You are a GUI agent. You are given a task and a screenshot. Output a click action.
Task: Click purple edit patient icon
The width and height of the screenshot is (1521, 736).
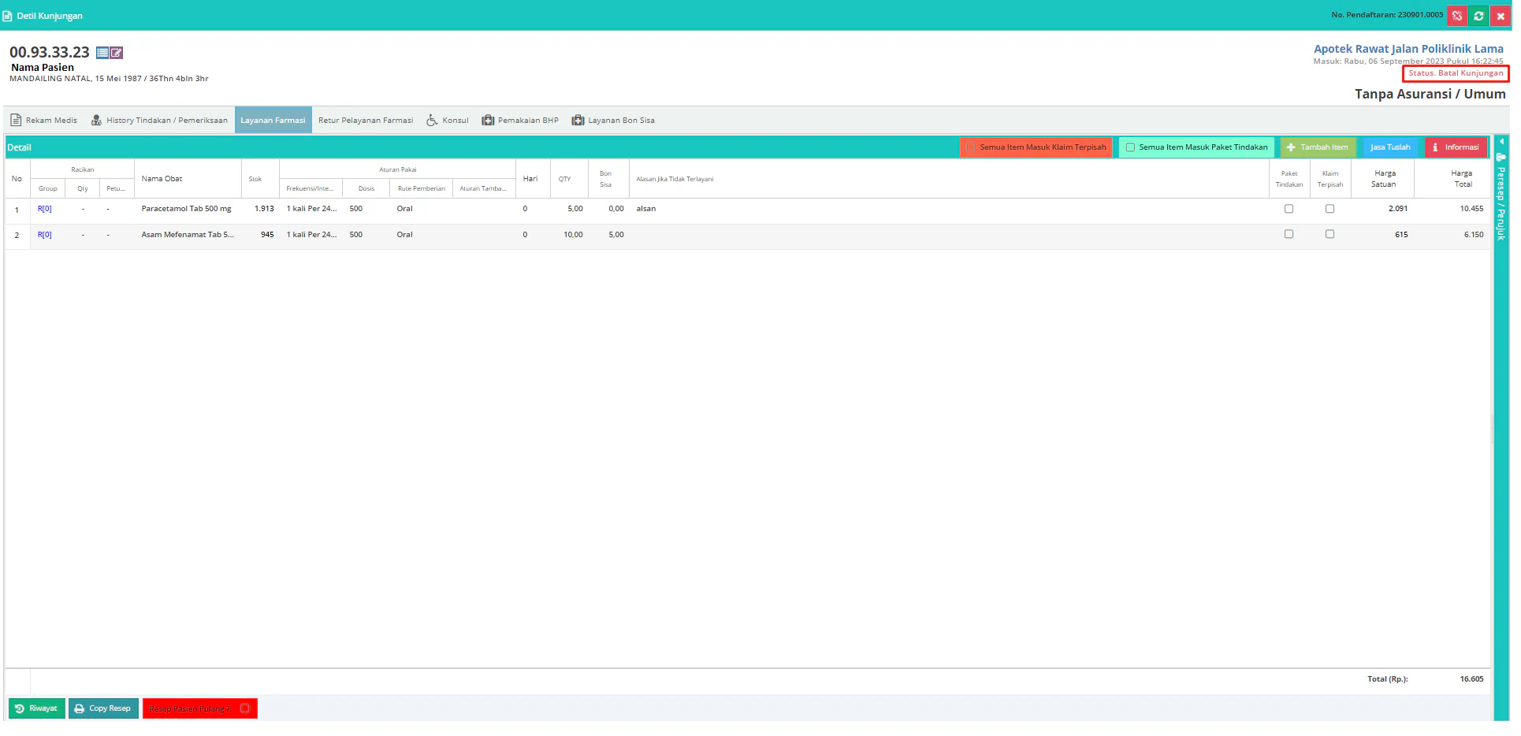(x=117, y=53)
